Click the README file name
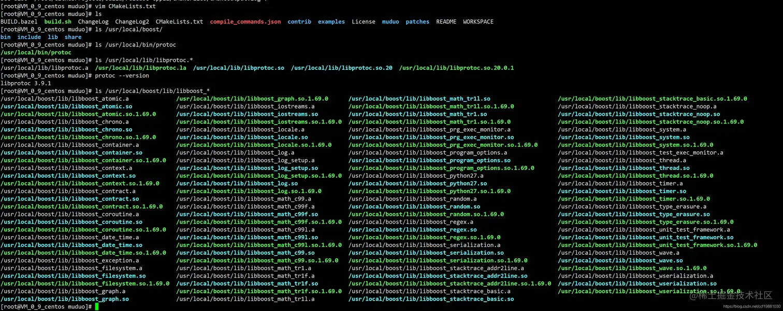 [446, 22]
